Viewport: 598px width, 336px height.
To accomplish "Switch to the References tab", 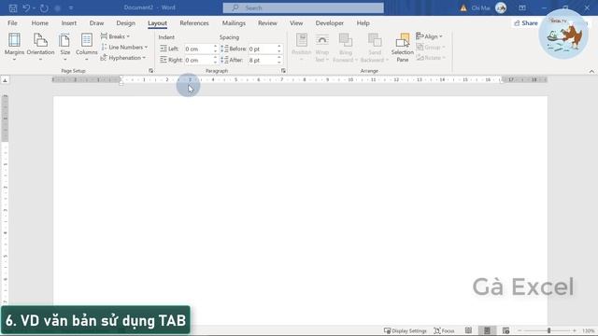I will (x=194, y=22).
